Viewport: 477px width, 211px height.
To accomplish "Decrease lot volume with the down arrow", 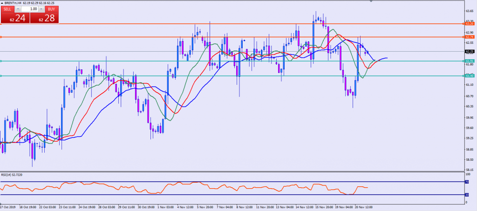I will click(18, 9).
